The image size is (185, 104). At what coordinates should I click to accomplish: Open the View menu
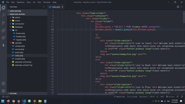pos(29,2)
